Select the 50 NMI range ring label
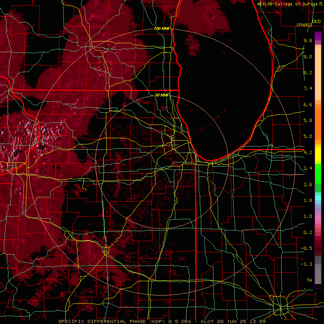The width and height of the screenshot is (324, 324). point(162,95)
